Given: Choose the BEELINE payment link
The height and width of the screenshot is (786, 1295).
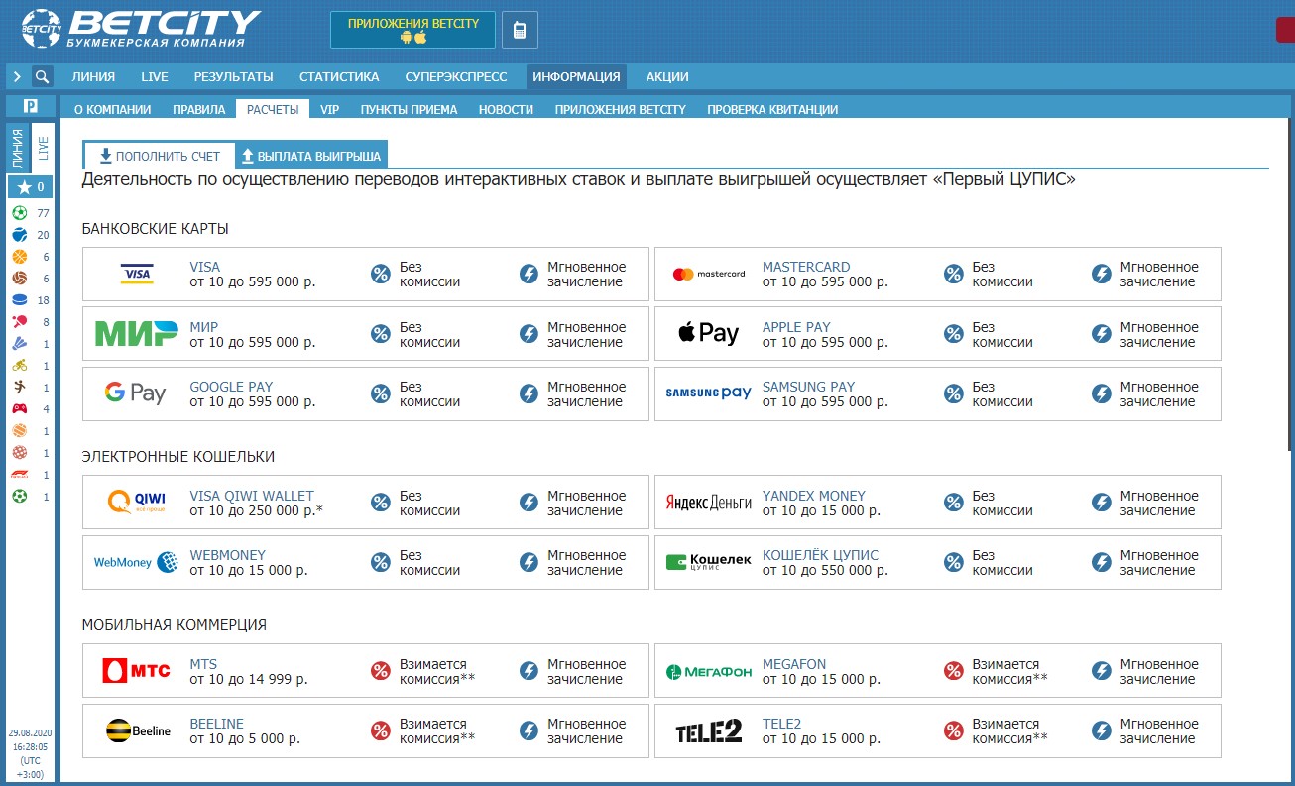Looking at the screenshot, I should (x=216, y=724).
